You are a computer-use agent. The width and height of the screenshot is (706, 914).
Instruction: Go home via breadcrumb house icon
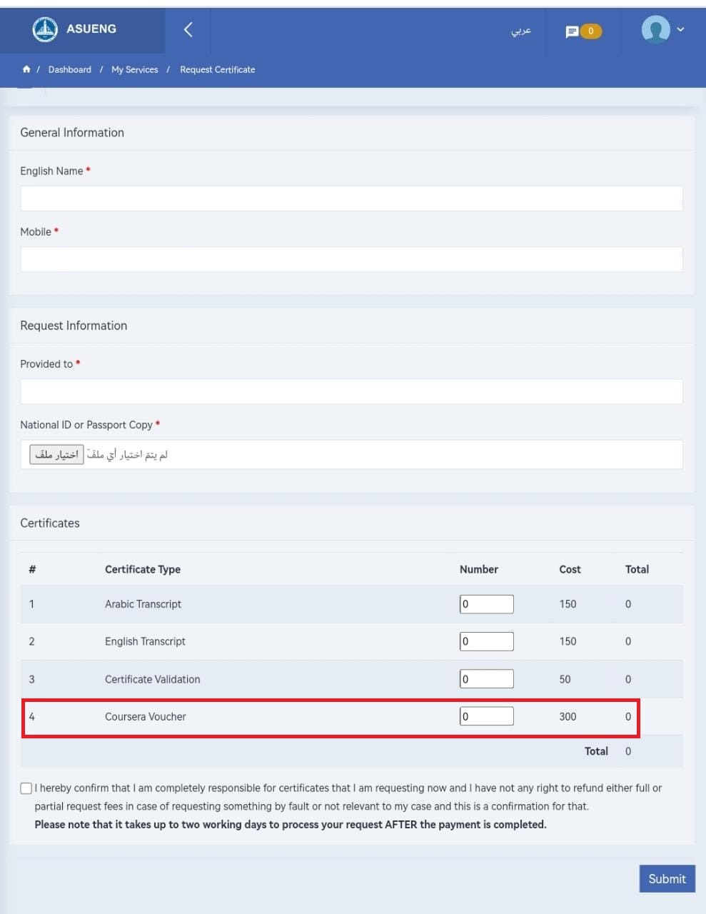[26, 69]
